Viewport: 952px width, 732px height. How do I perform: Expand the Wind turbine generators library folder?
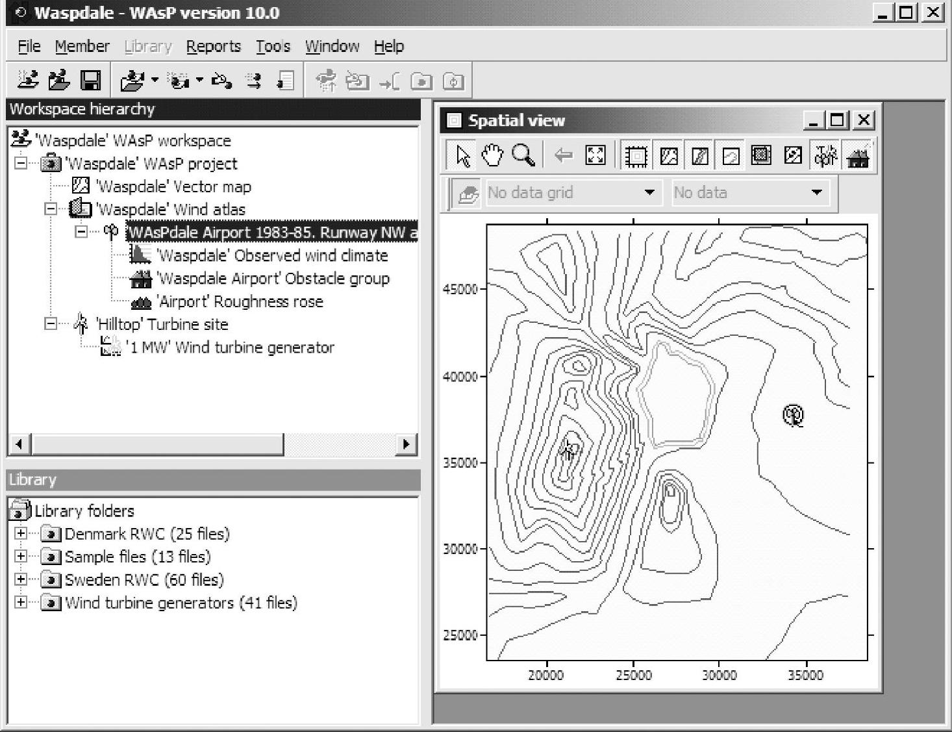(21, 602)
